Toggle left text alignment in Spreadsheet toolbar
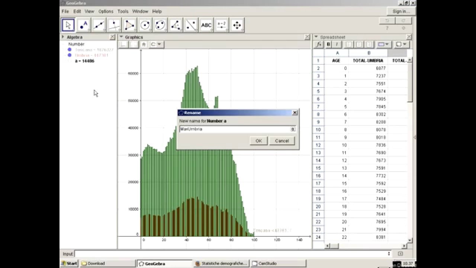The width and height of the screenshot is (476, 268). click(349, 44)
